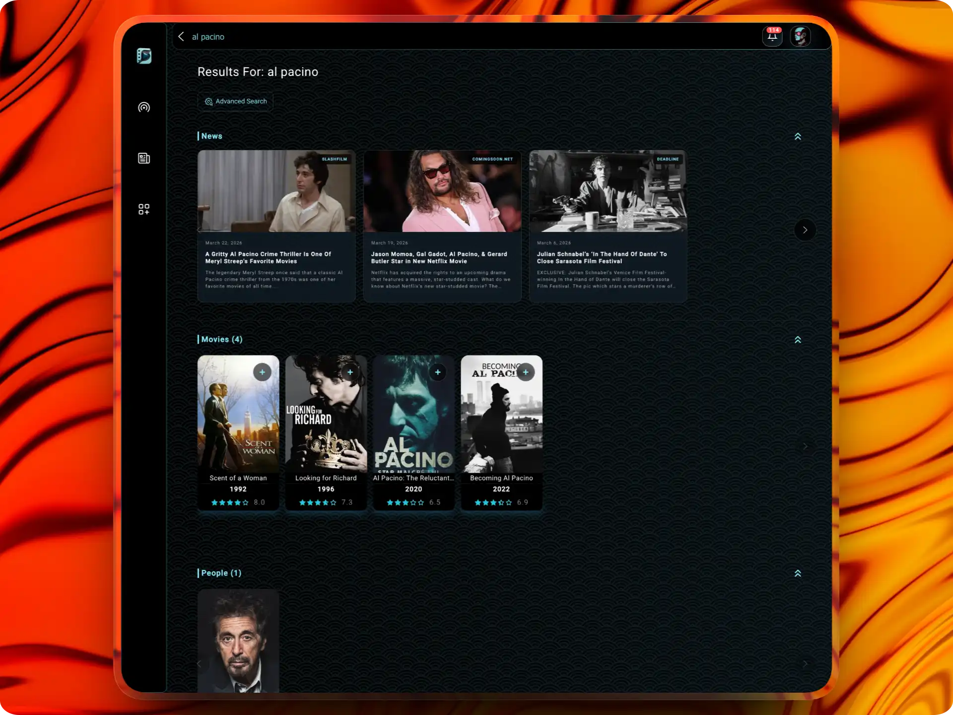
Task: Click the SLASHFILM source badge on the news card
Action: click(x=334, y=159)
